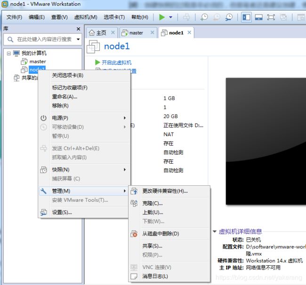Screen dimensions: 306x285
Task: Open the search filter dropdown arrow
Action: click(x=78, y=40)
